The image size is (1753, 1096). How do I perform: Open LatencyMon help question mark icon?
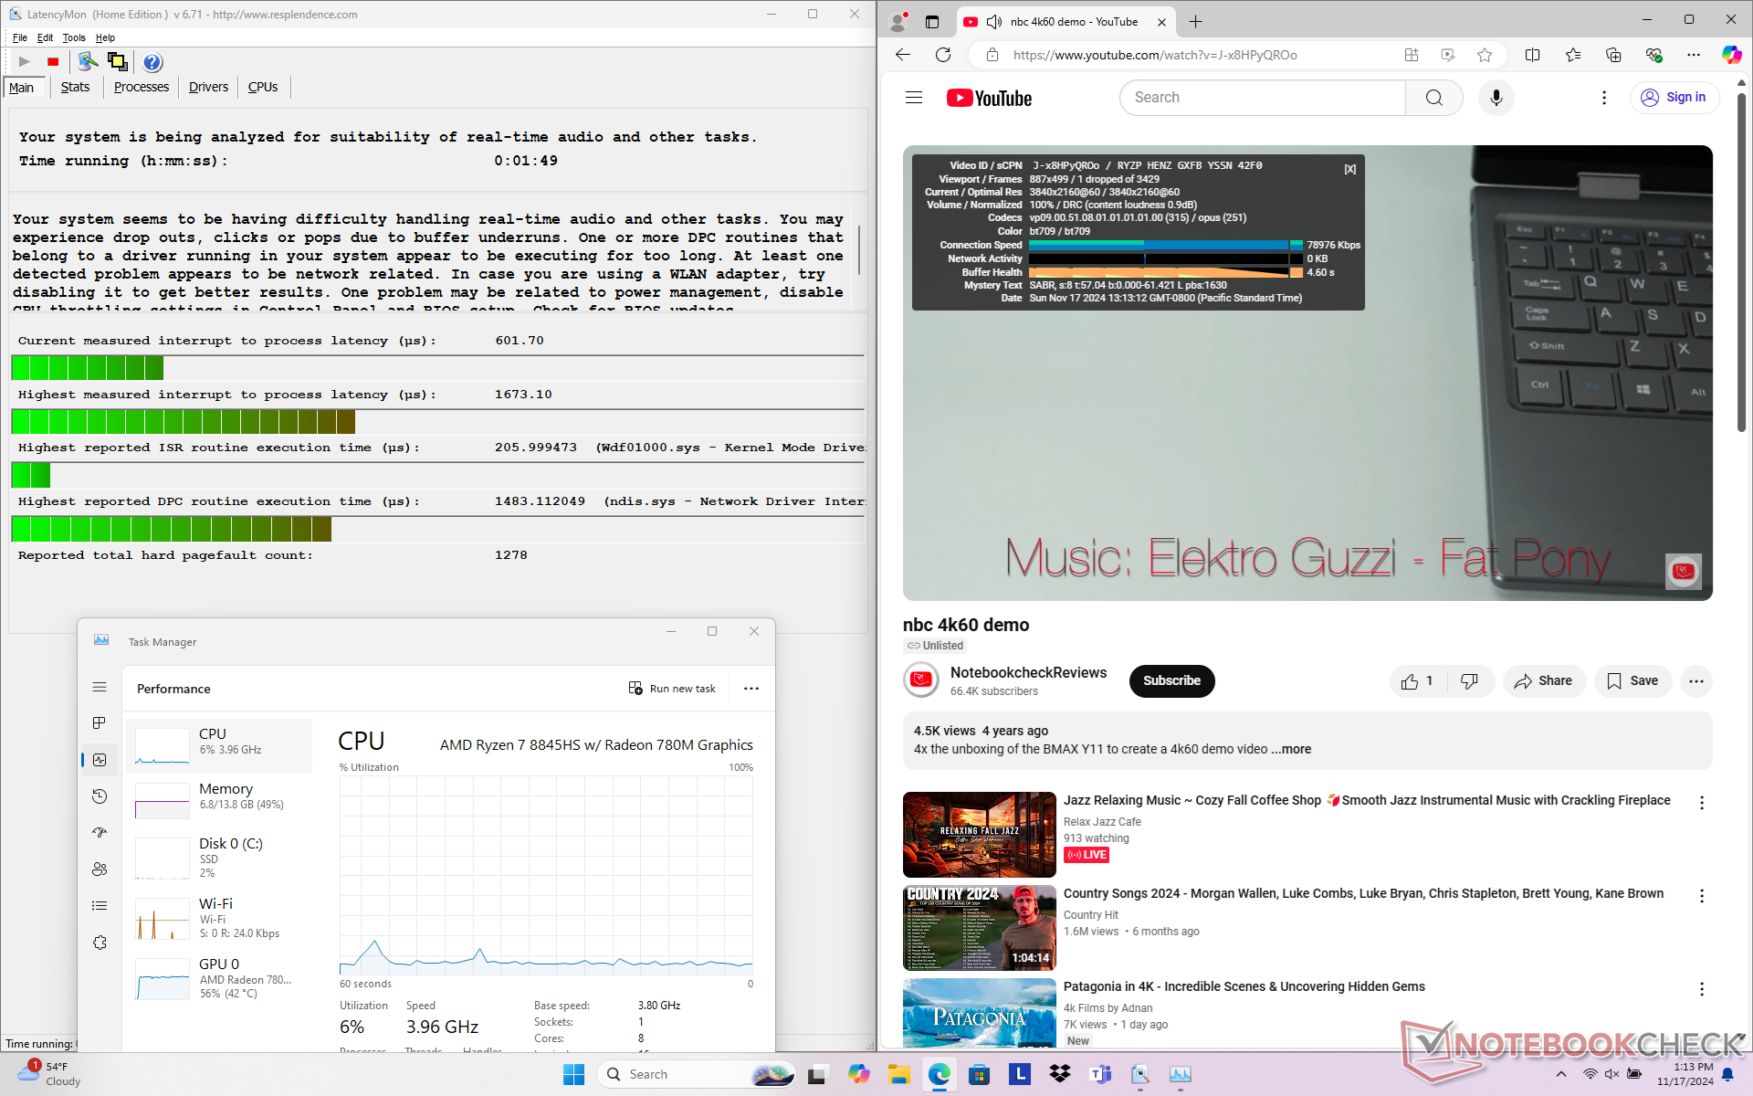[x=152, y=62]
